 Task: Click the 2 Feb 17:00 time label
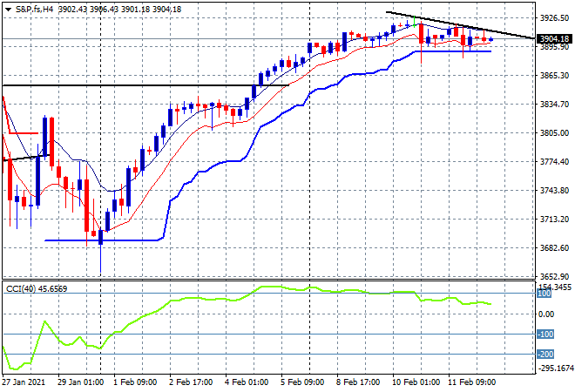pos(191,382)
